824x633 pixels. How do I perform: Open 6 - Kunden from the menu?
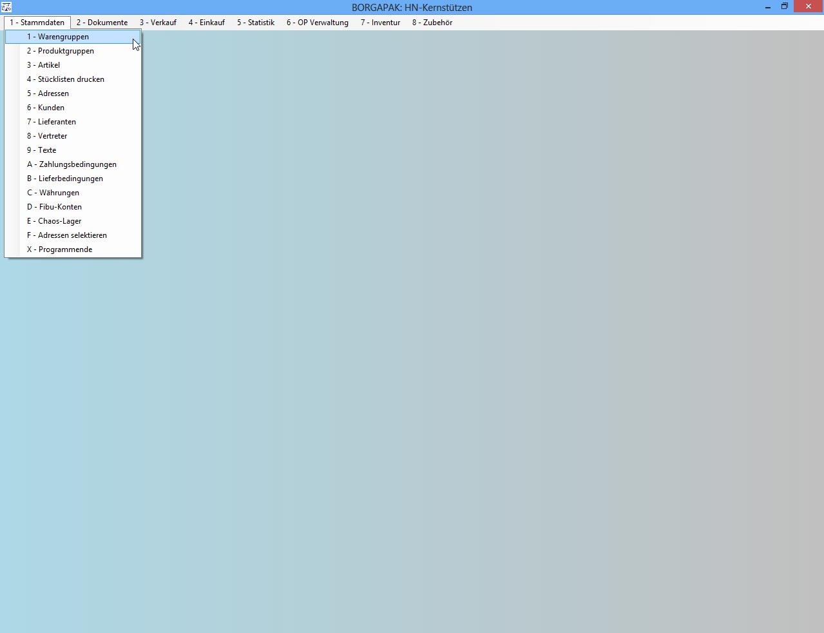pos(73,108)
